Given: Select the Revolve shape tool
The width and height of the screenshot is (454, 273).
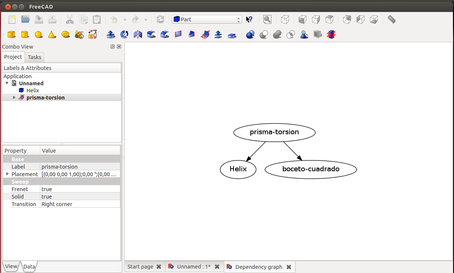Looking at the screenshot, I should (x=124, y=34).
